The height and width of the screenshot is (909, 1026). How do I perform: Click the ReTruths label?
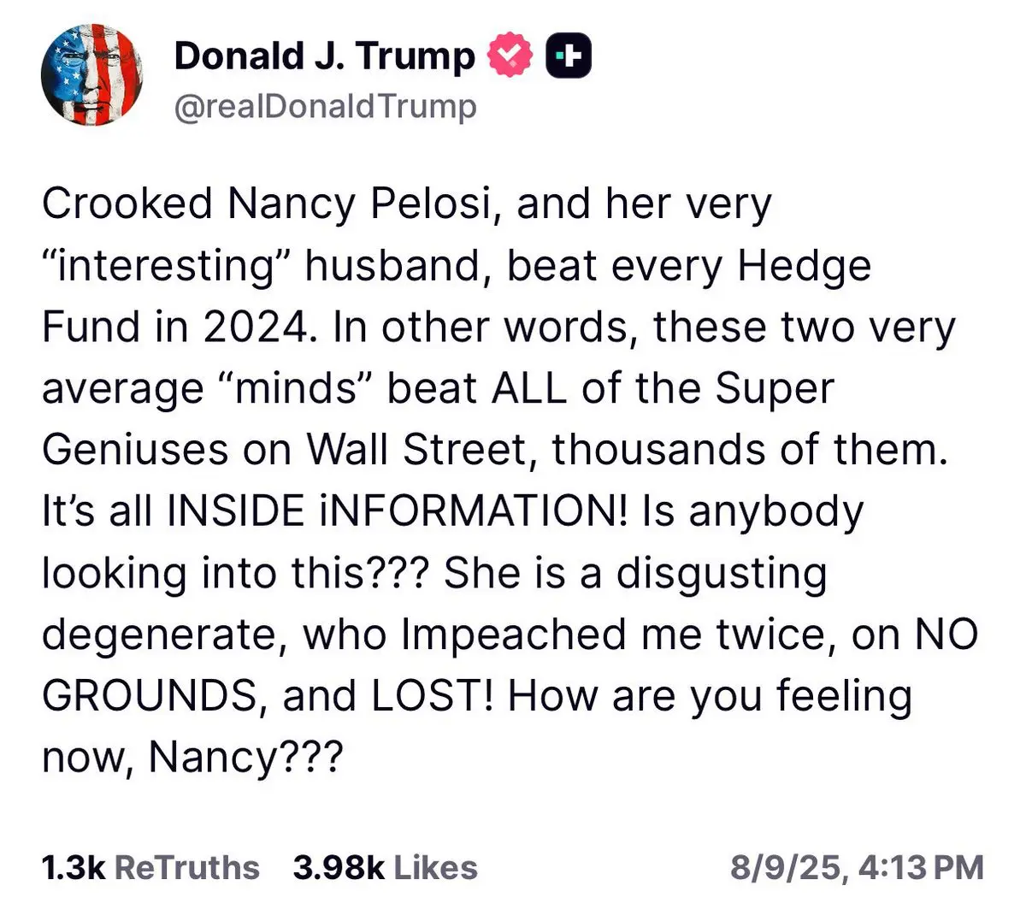pyautogui.click(x=186, y=867)
